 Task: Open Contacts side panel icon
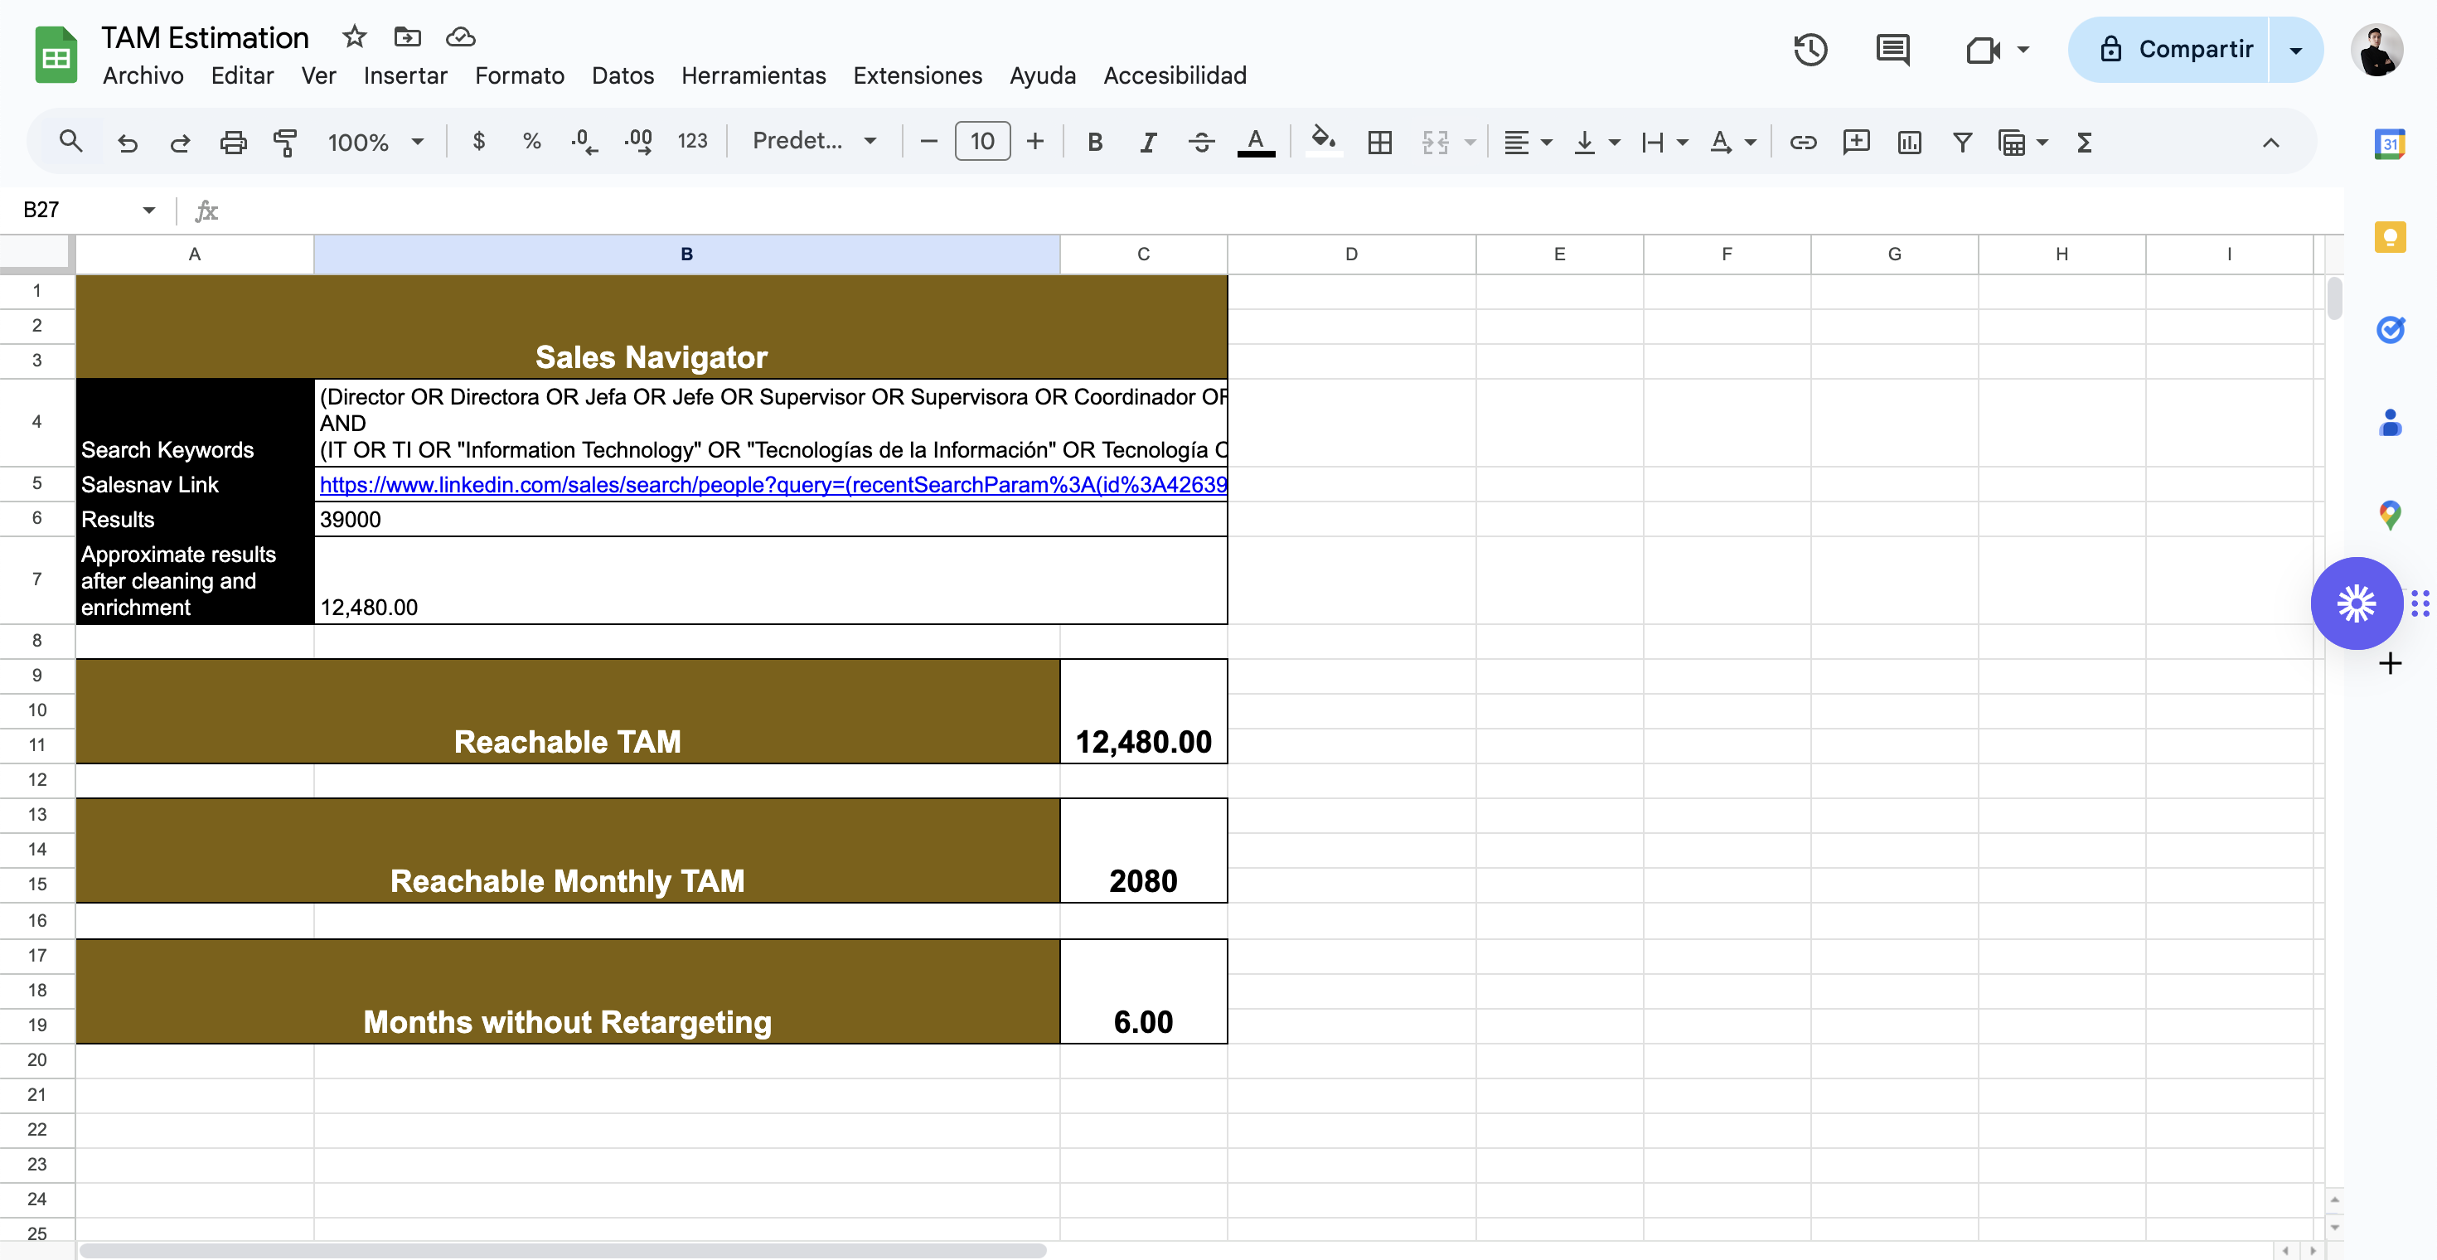2390,421
